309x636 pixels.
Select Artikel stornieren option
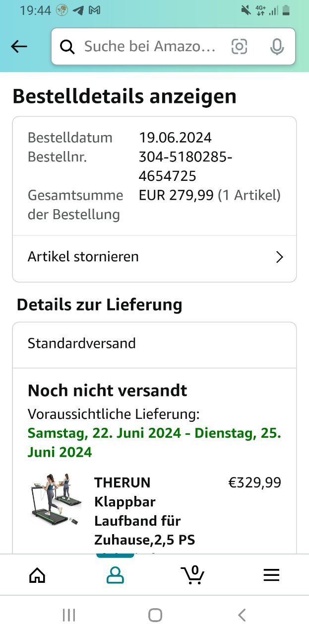pyautogui.click(x=154, y=257)
